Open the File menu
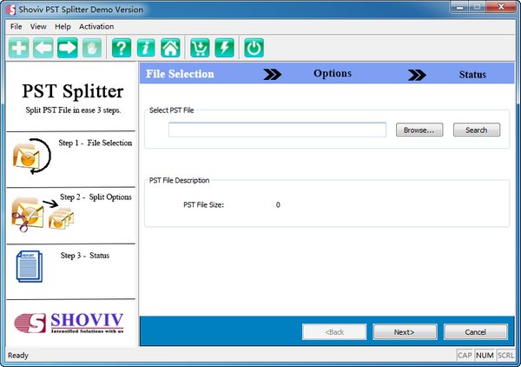Screen dimensions: 521x367 [16, 26]
